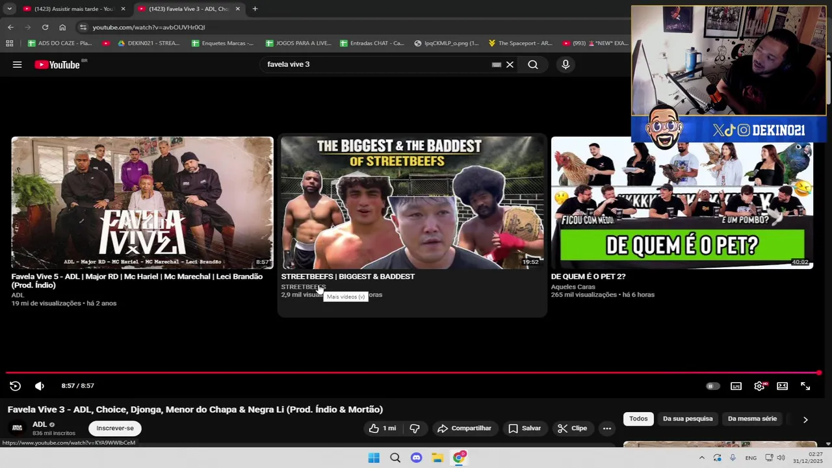Image resolution: width=832 pixels, height=468 pixels.
Task: Focus the favela vive 3 search field
Action: 377,64
